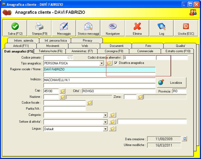
Task: Click the Partita IVA input field
Action: pyautogui.click(x=65, y=108)
